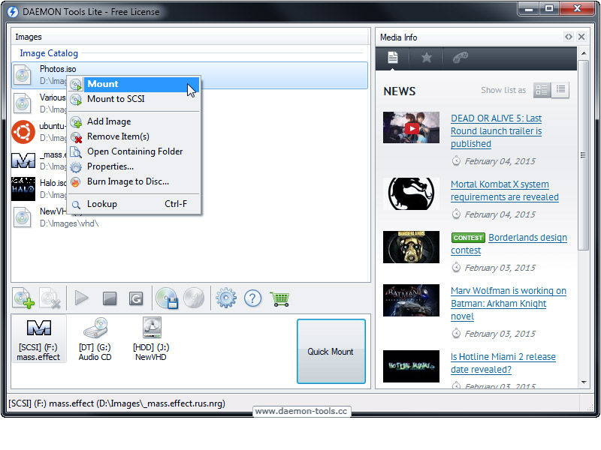The width and height of the screenshot is (601, 450).
Task: Select the [DT] (G:) Audio CD drive
Action: tap(95, 338)
